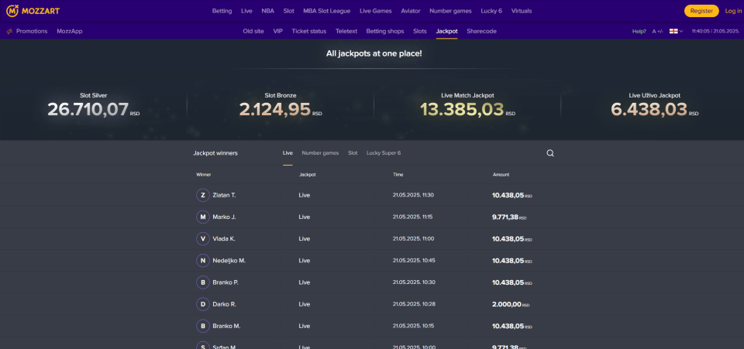Click winner name Zlatan T.
Viewport: 744px width, 349px height.
(x=224, y=195)
